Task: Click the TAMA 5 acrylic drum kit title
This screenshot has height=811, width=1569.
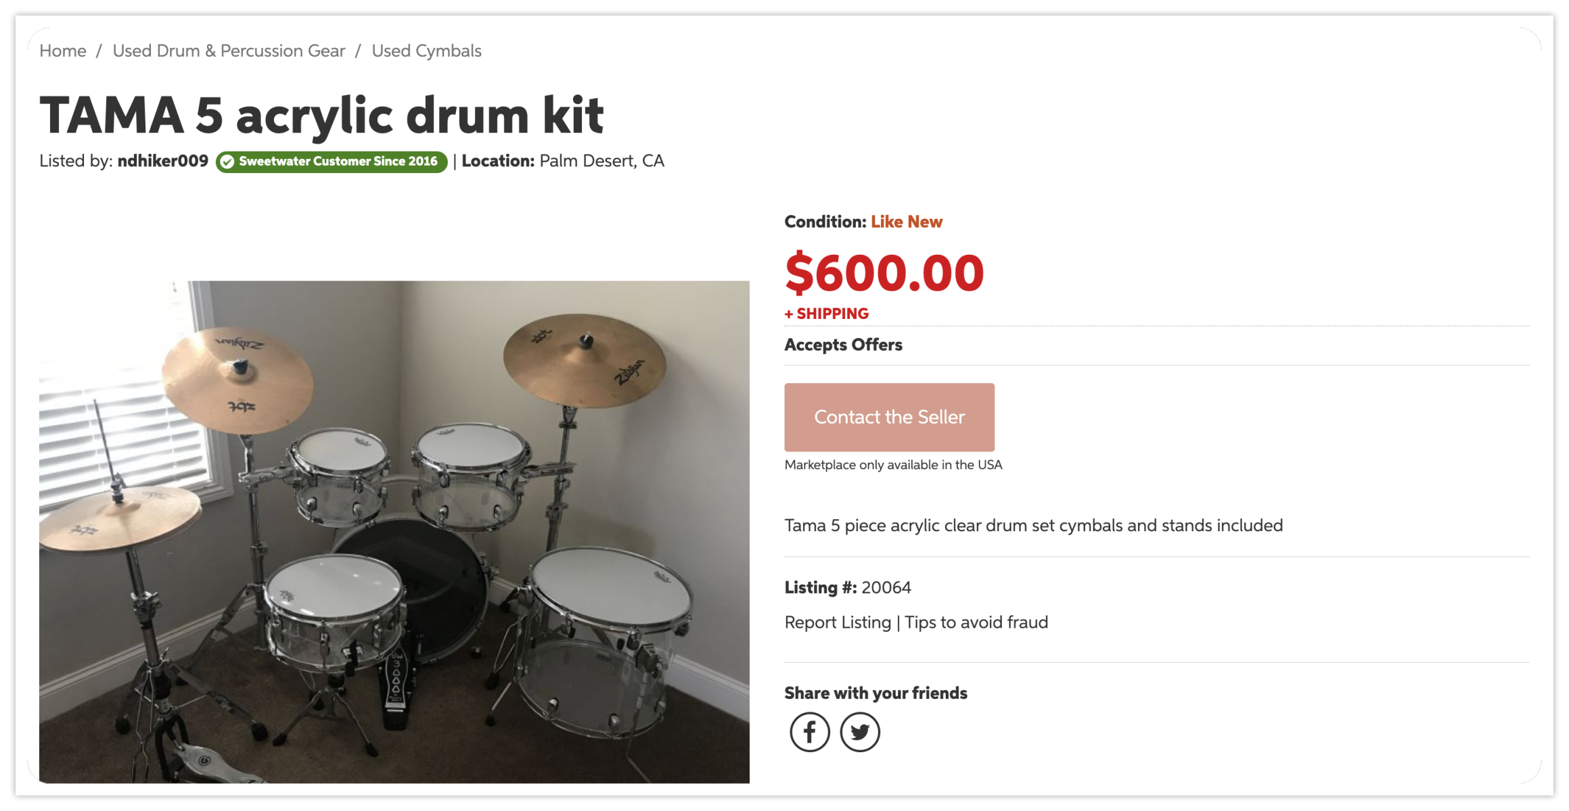Action: (321, 115)
